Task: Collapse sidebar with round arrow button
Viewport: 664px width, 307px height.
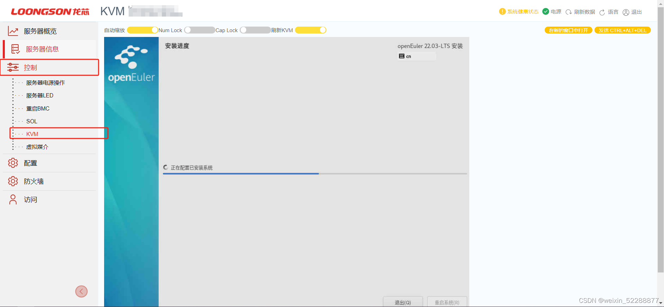Action: point(81,291)
